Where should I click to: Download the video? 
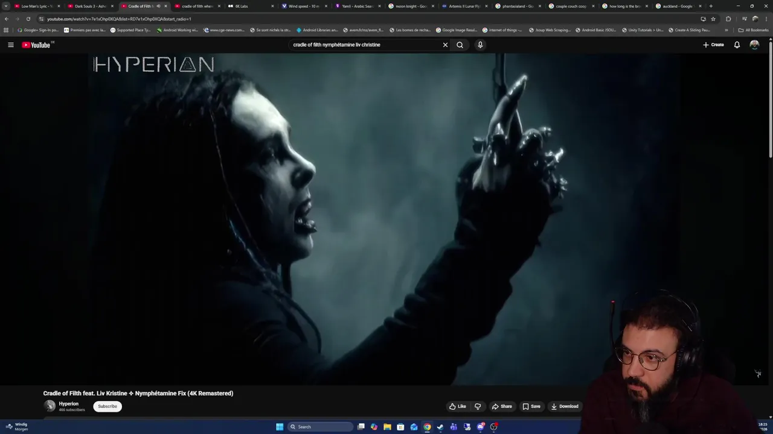pos(565,406)
